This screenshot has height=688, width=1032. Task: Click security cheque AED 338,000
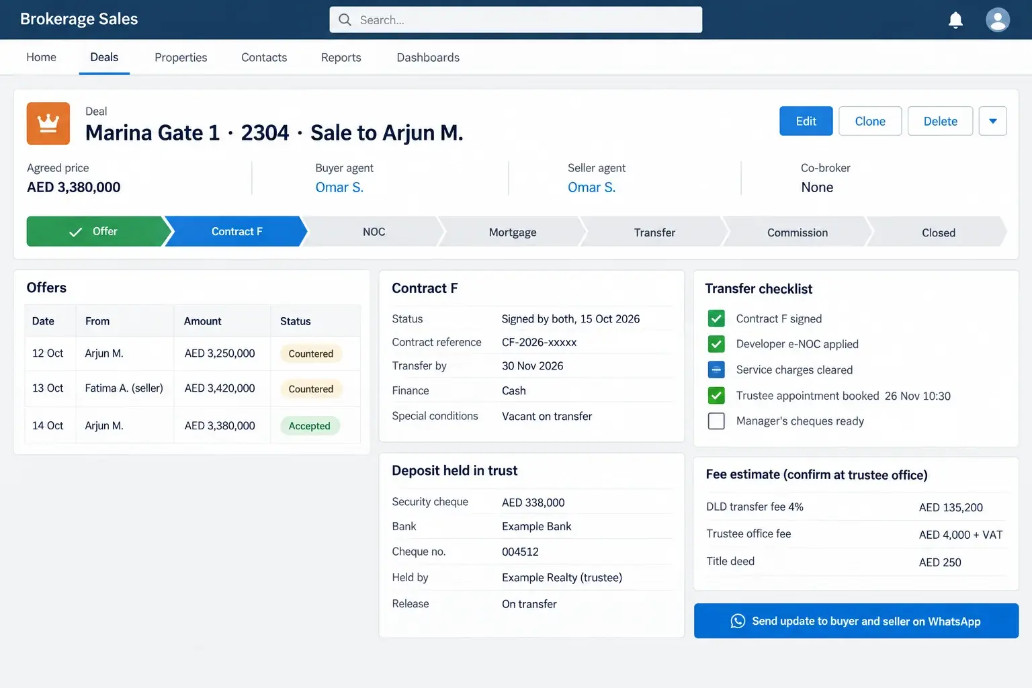pos(533,503)
